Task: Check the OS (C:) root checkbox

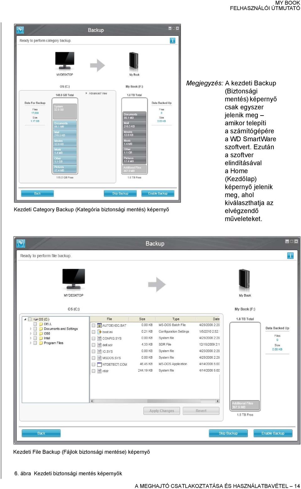Action: coord(30,319)
